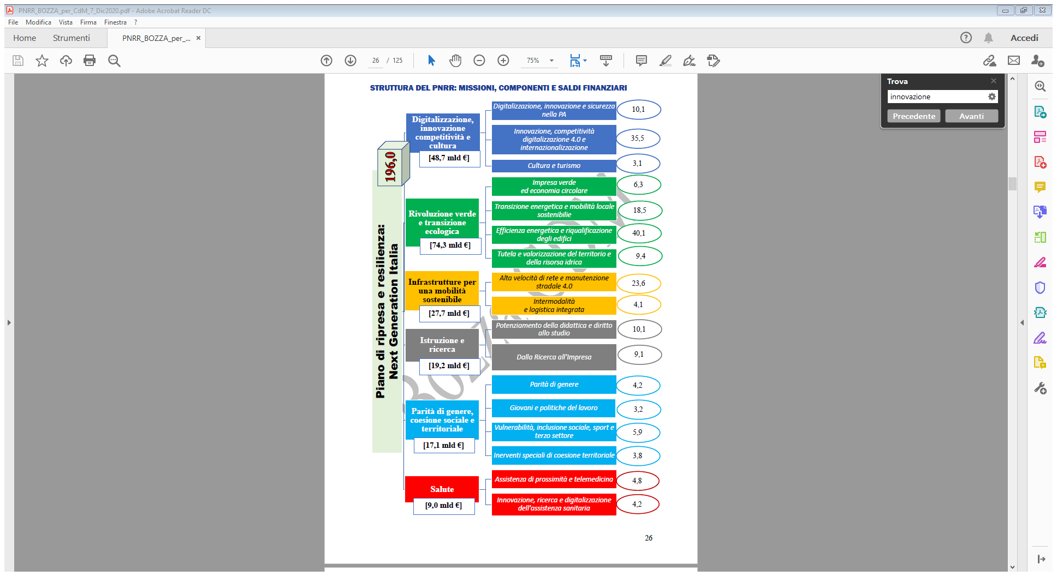This screenshot has width=1057, height=576.
Task: Send file by email icon
Action: tap(1014, 61)
